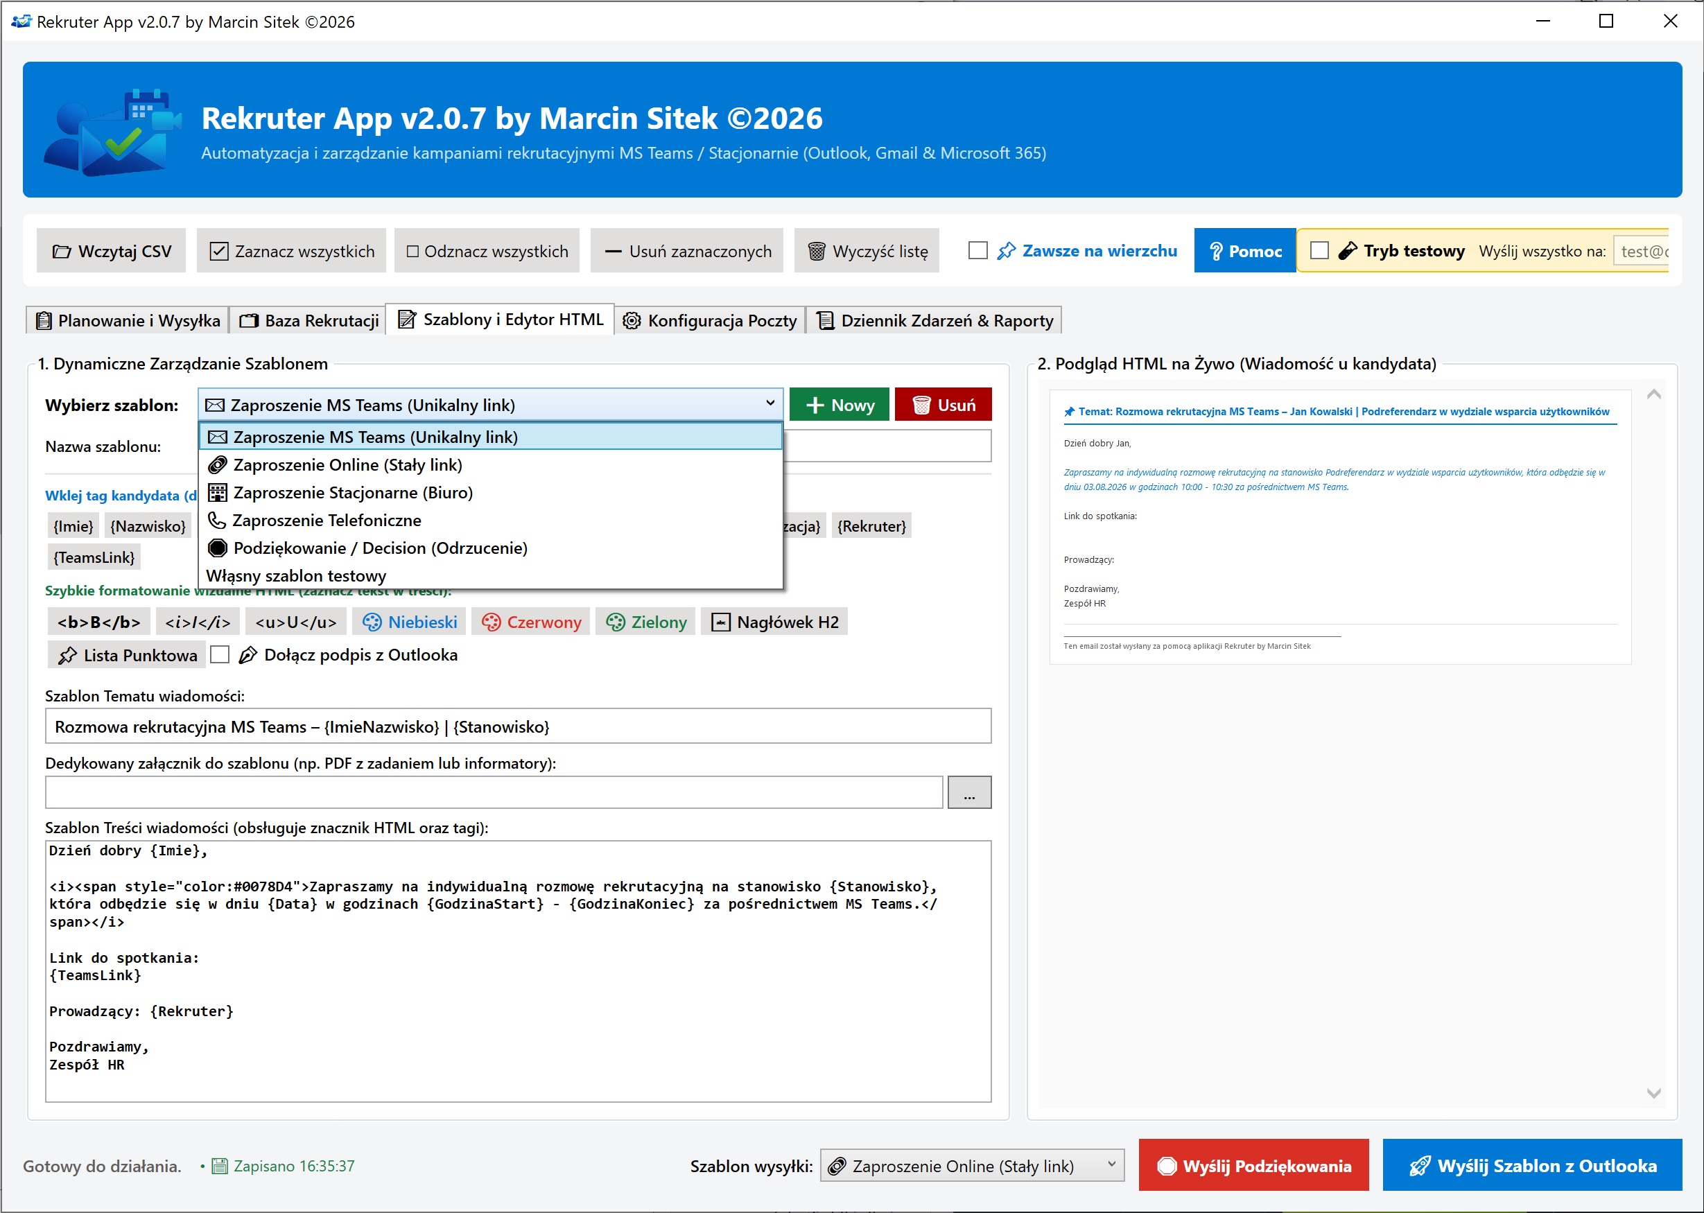
Task: Delete the template with the red Usuń button
Action: point(944,405)
